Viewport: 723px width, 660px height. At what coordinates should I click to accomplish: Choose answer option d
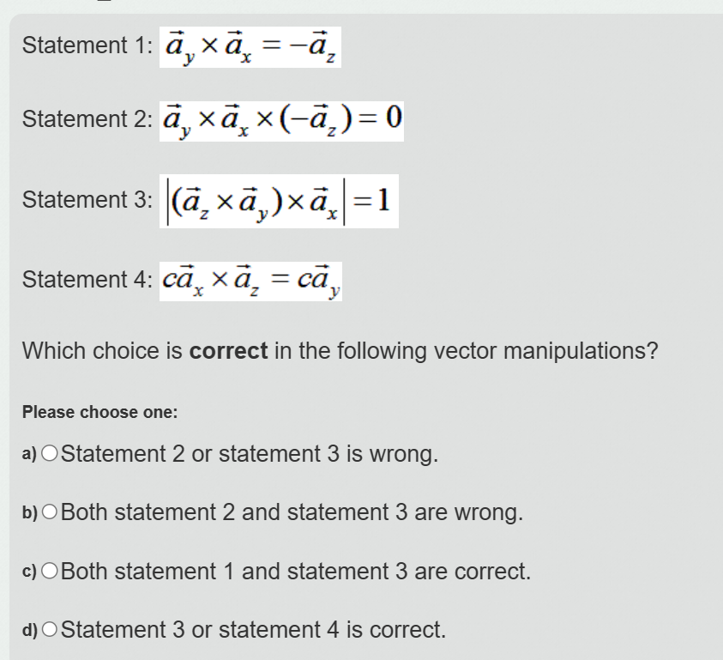48,630
